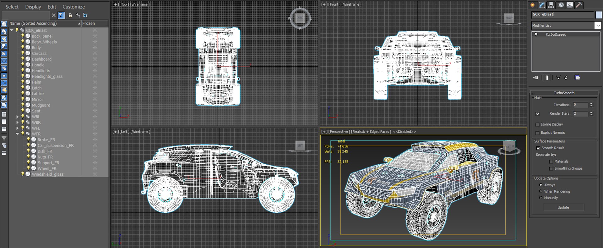Open the Edit menu in Scene Explorer
Image resolution: width=603 pixels, height=248 pixels.
click(x=52, y=7)
